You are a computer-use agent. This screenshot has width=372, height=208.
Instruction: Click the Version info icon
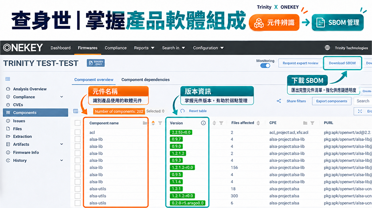pos(204,123)
